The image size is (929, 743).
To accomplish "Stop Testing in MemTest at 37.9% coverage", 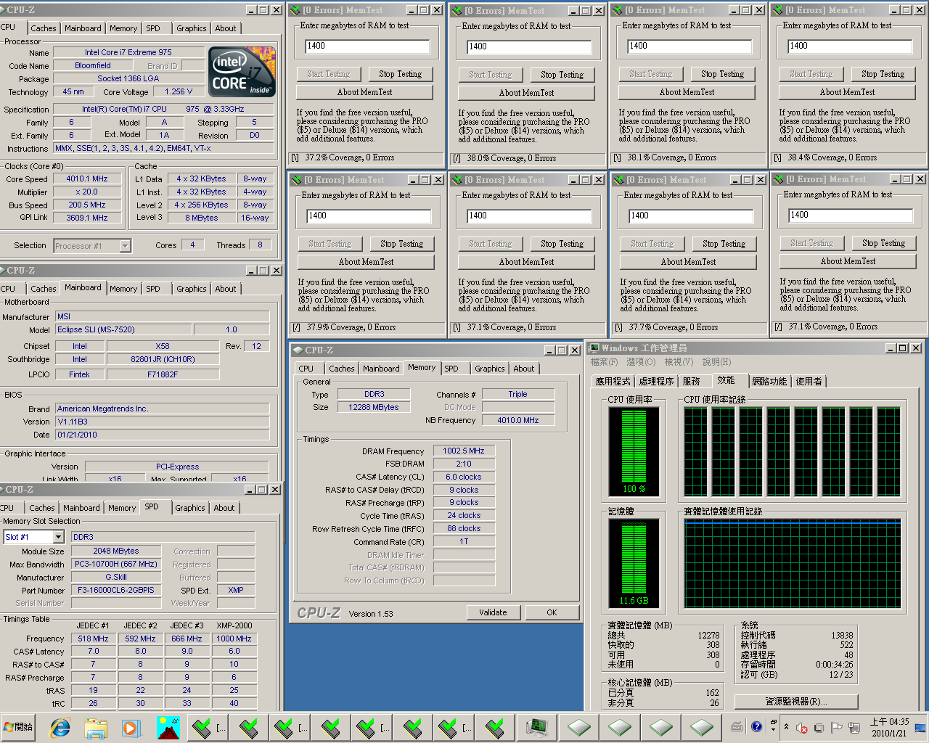I will [401, 244].
